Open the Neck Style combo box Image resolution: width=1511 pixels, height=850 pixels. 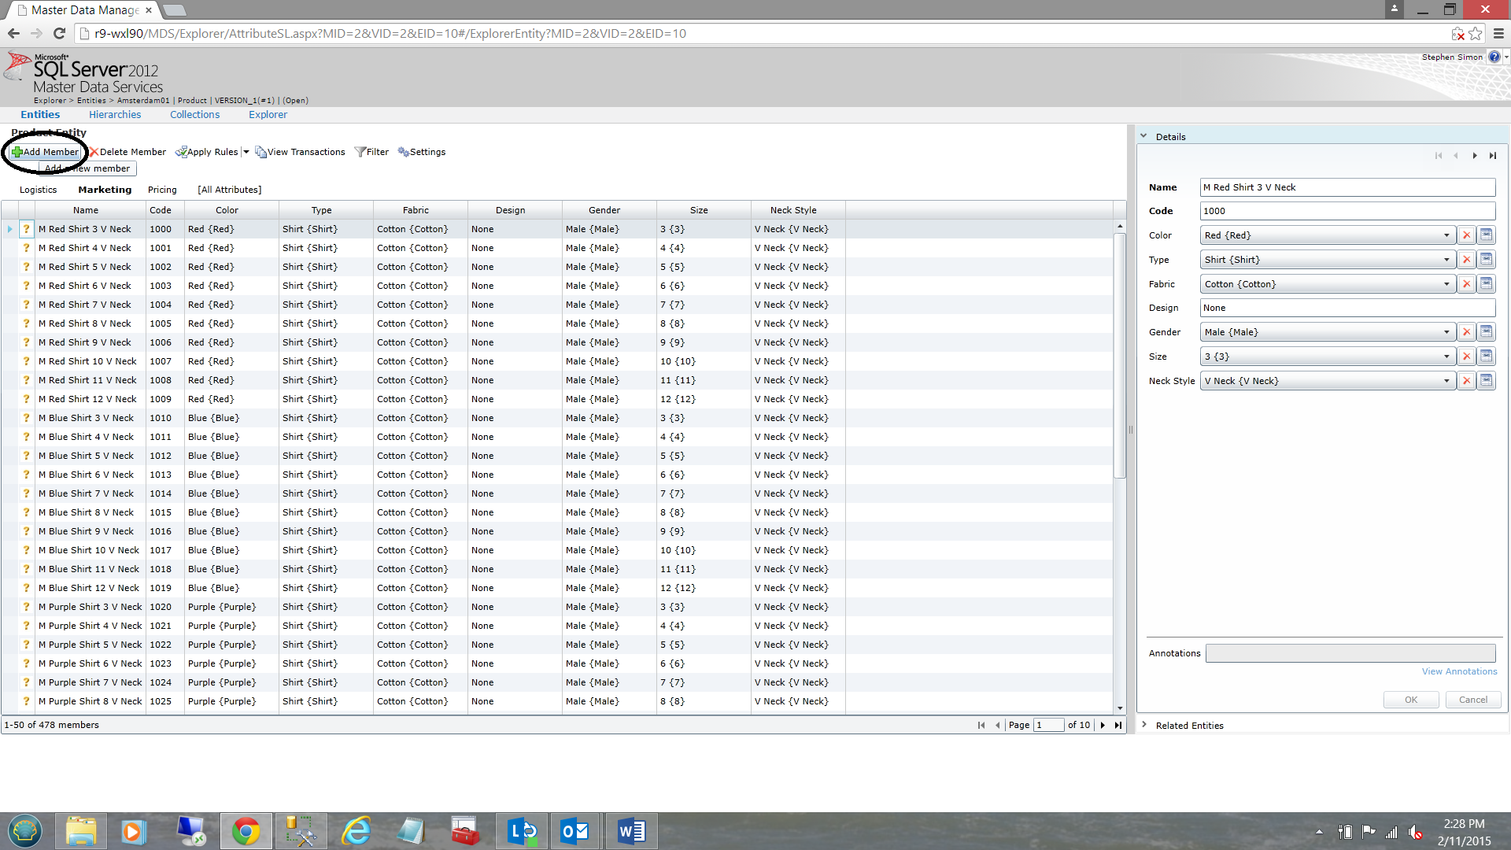[x=1446, y=381]
